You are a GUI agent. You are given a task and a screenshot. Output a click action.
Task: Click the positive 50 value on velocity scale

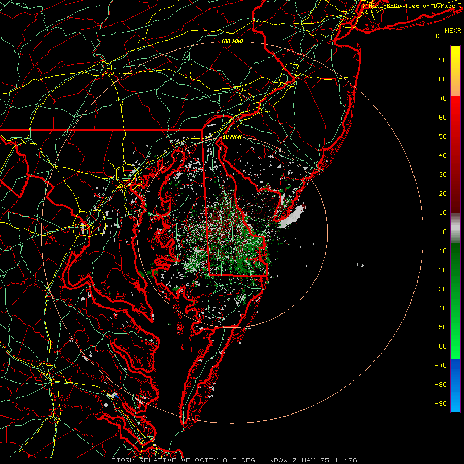pyautogui.click(x=443, y=137)
